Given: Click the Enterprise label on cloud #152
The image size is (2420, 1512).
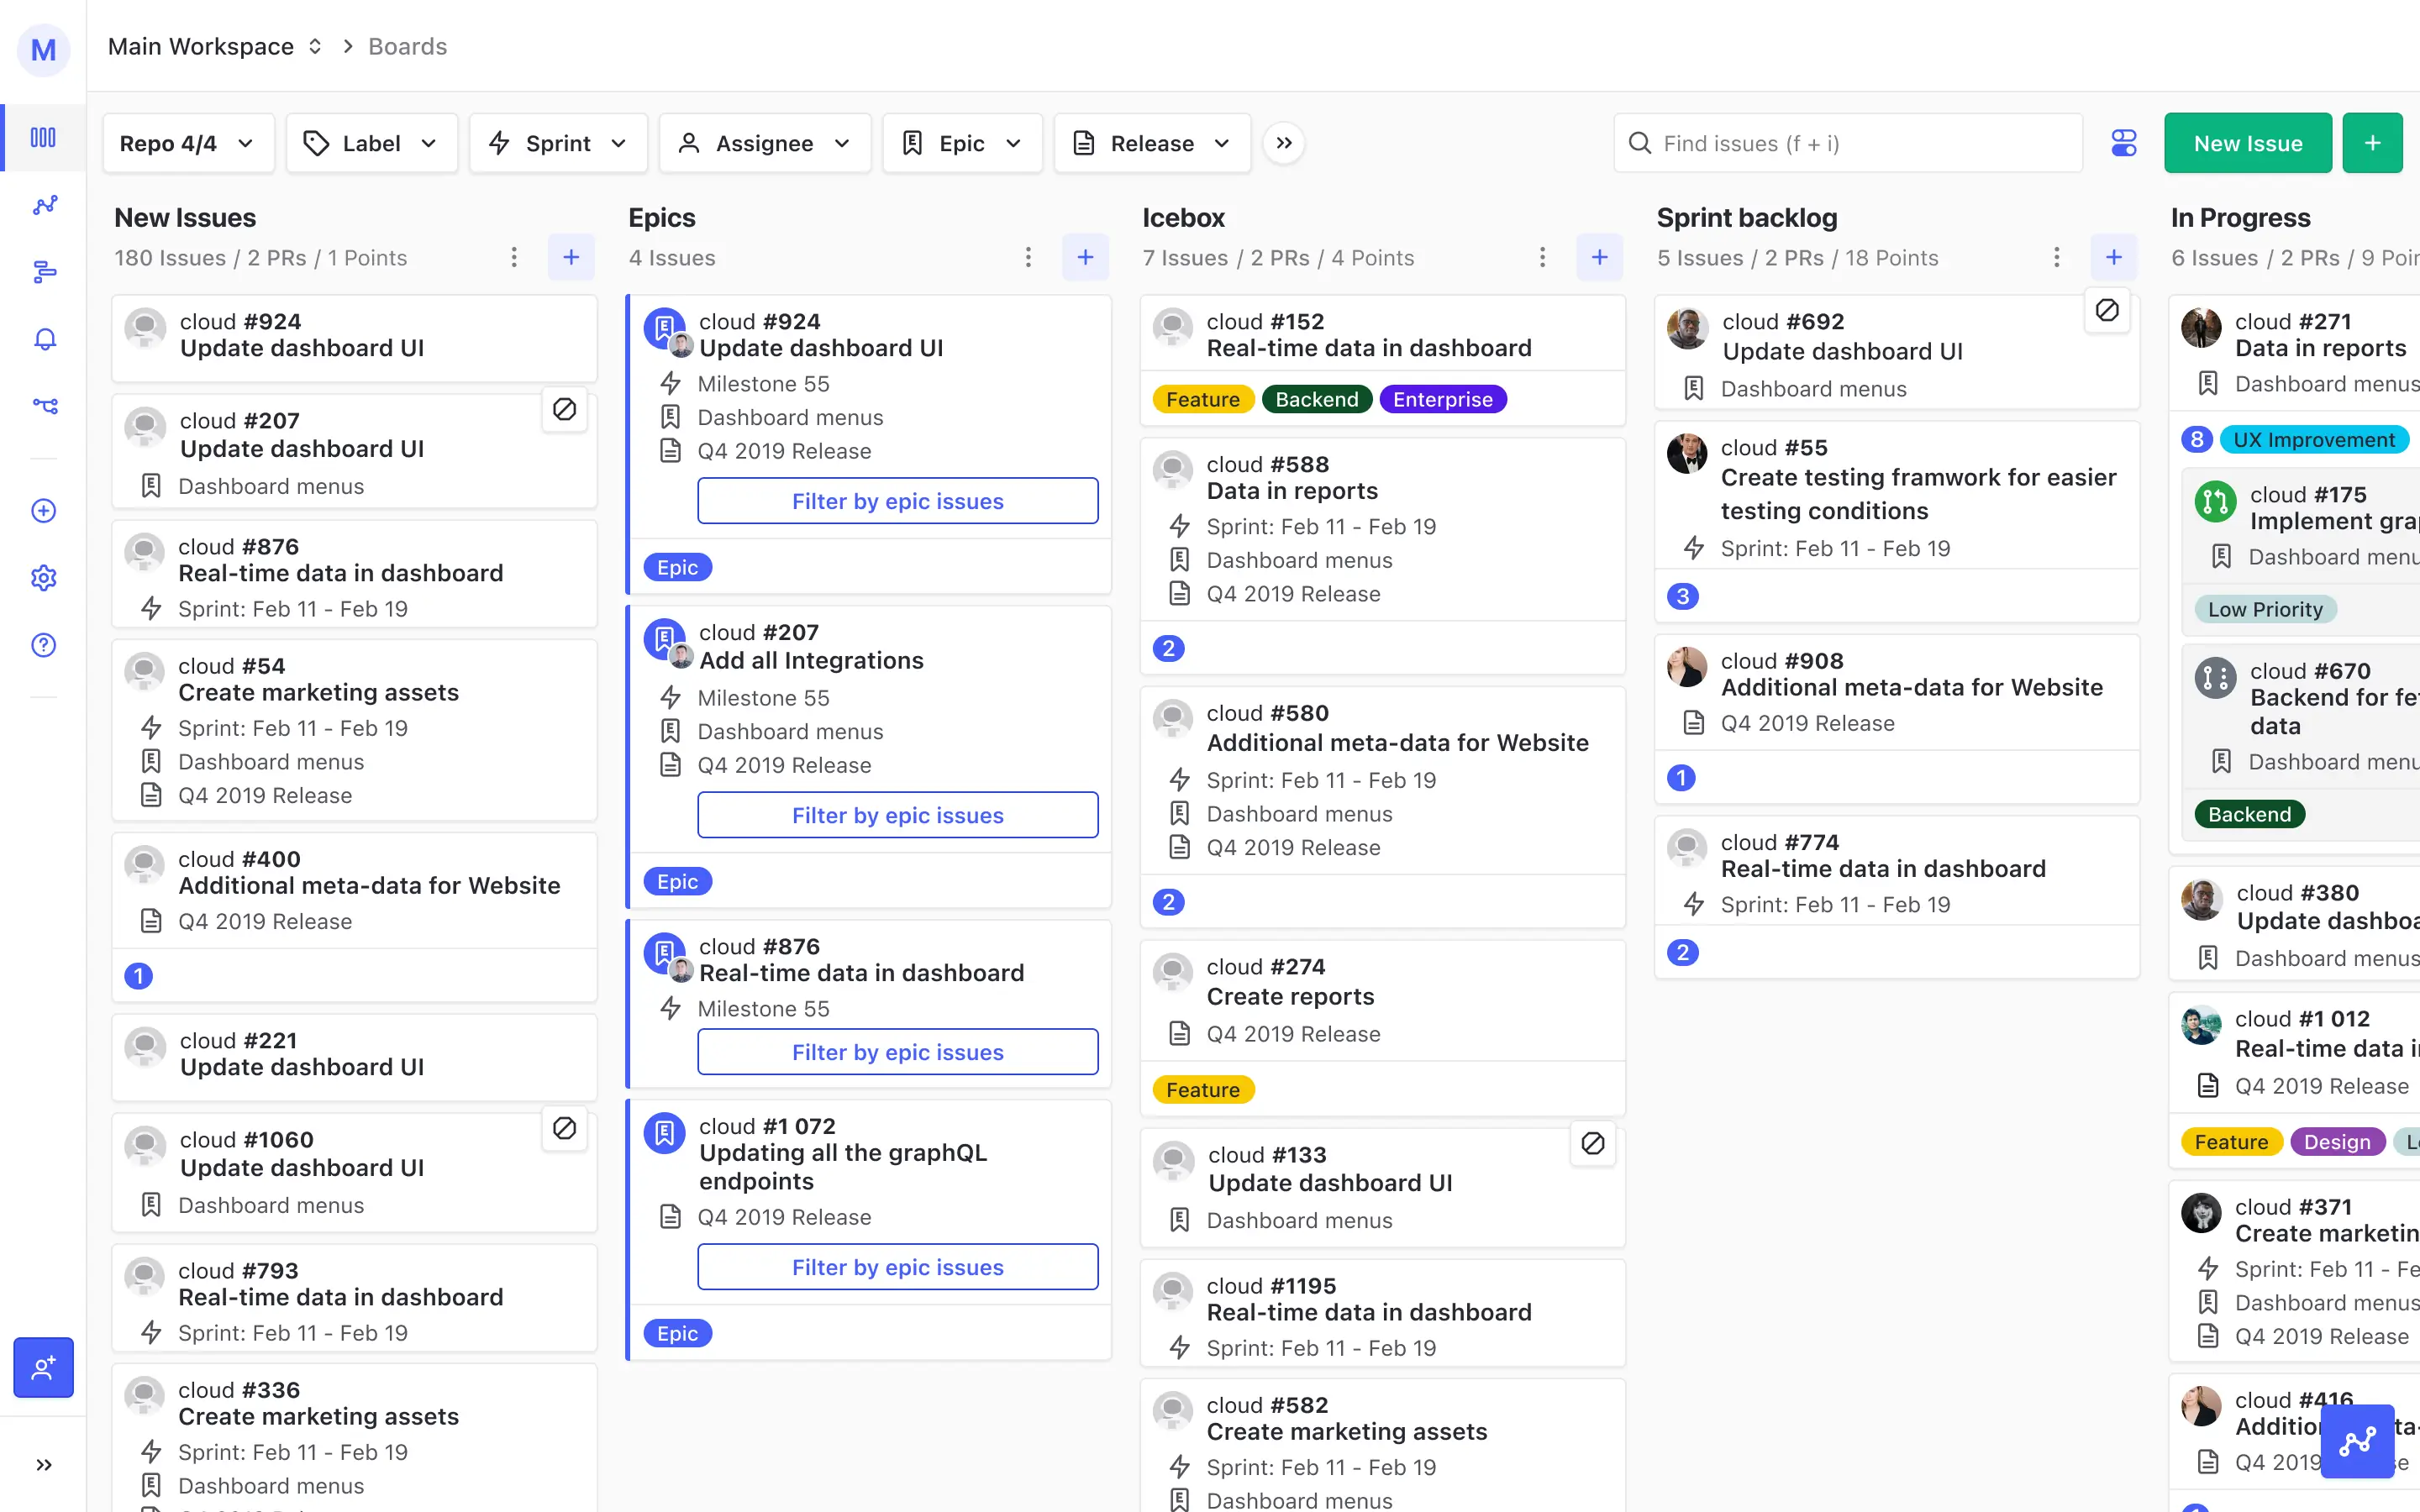Looking at the screenshot, I should tap(1442, 399).
